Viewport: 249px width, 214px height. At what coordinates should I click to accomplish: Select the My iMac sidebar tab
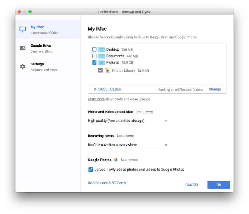(x=48, y=29)
